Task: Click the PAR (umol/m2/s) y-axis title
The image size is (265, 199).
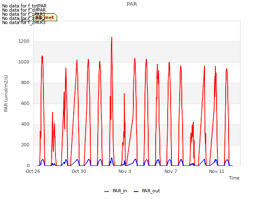Action: (6, 93)
